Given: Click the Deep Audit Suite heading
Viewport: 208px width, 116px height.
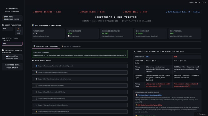Looking at the screenshot, I should pos(43,60).
